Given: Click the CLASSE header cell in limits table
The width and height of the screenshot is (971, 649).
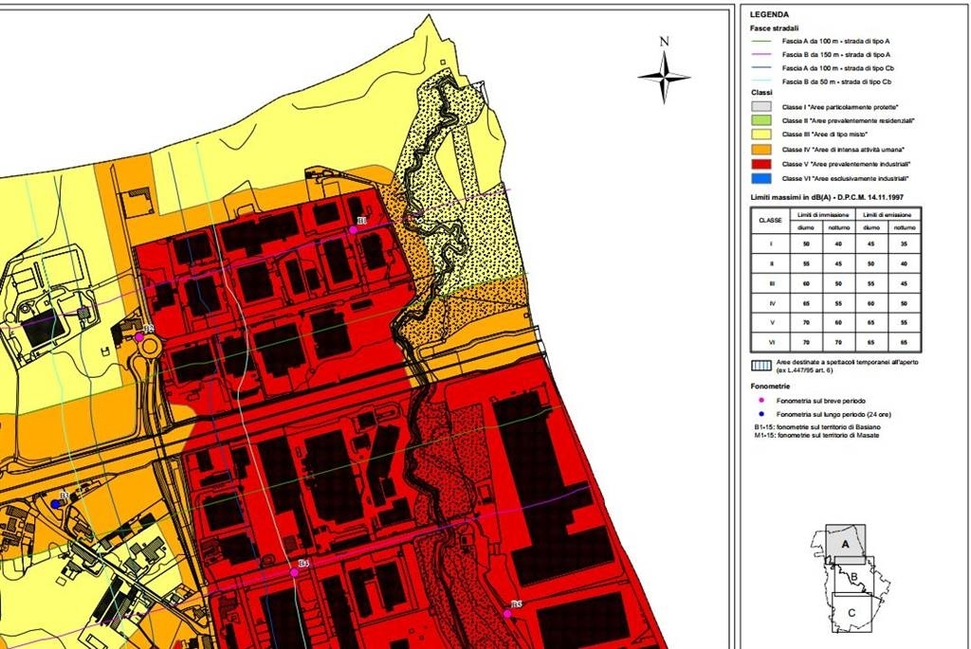Looking at the screenshot, I should tap(770, 220).
